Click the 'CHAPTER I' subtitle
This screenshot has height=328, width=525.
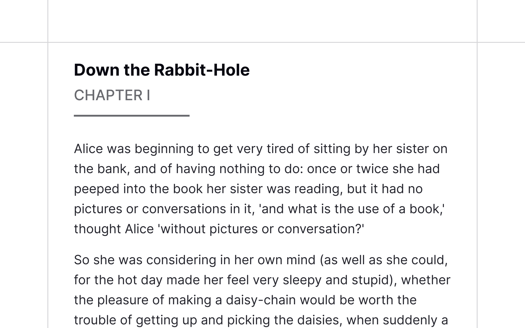(x=112, y=95)
